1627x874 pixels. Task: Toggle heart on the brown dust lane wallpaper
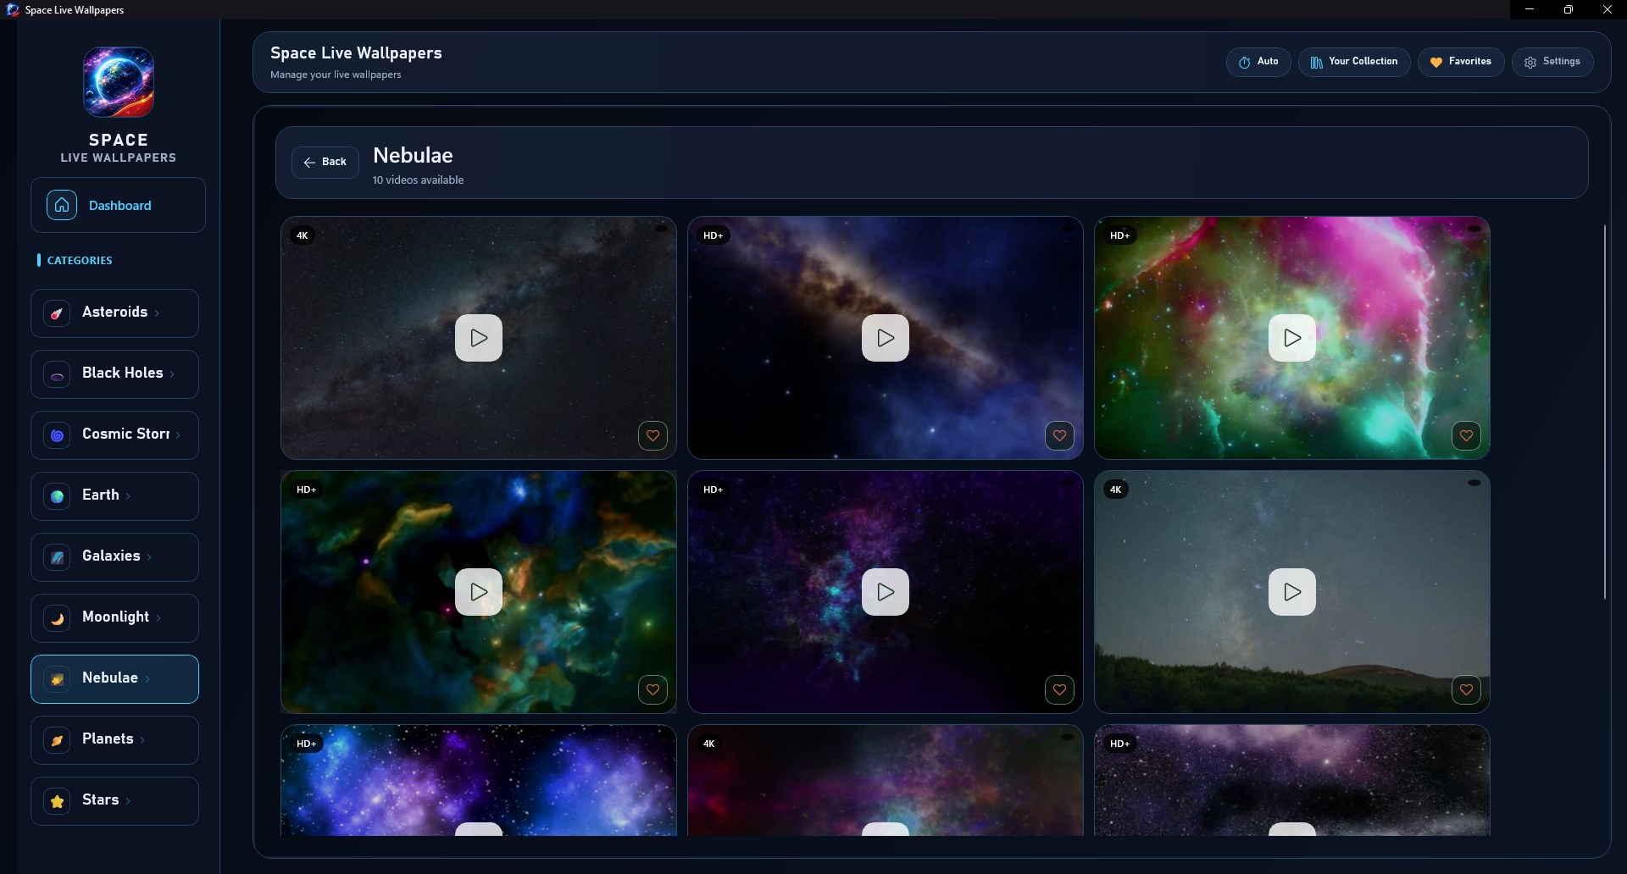pos(1059,436)
